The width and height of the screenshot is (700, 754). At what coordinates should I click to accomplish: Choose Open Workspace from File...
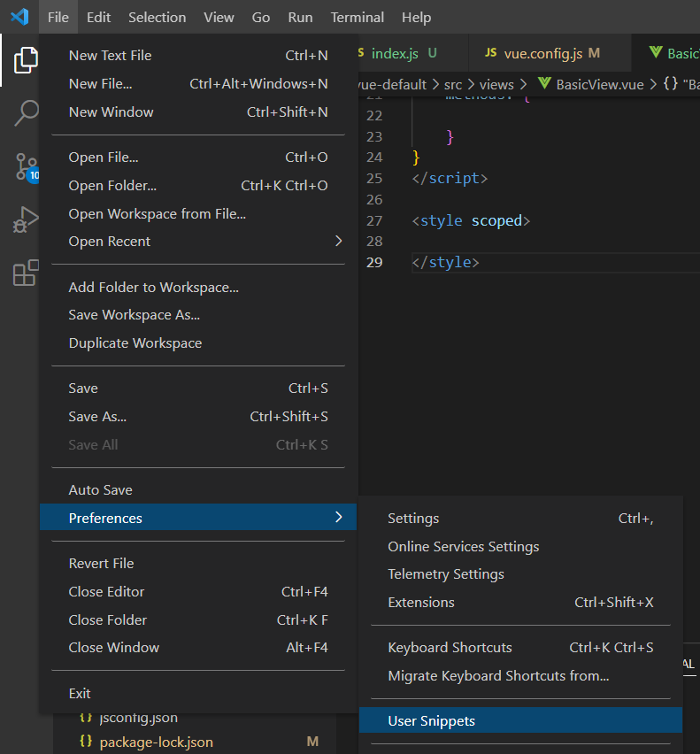pos(198,213)
